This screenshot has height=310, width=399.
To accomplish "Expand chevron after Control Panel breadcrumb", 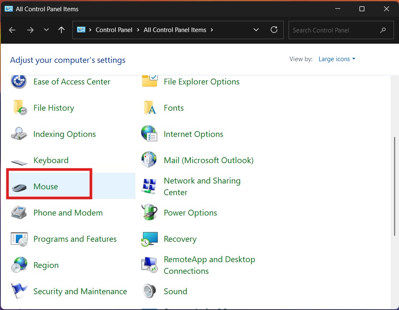I will coord(138,30).
